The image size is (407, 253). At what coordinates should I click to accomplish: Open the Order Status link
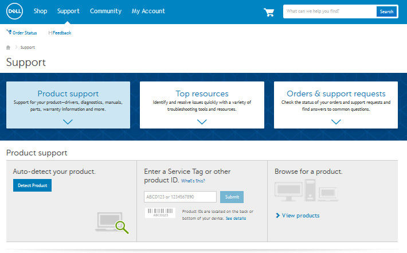coord(25,33)
